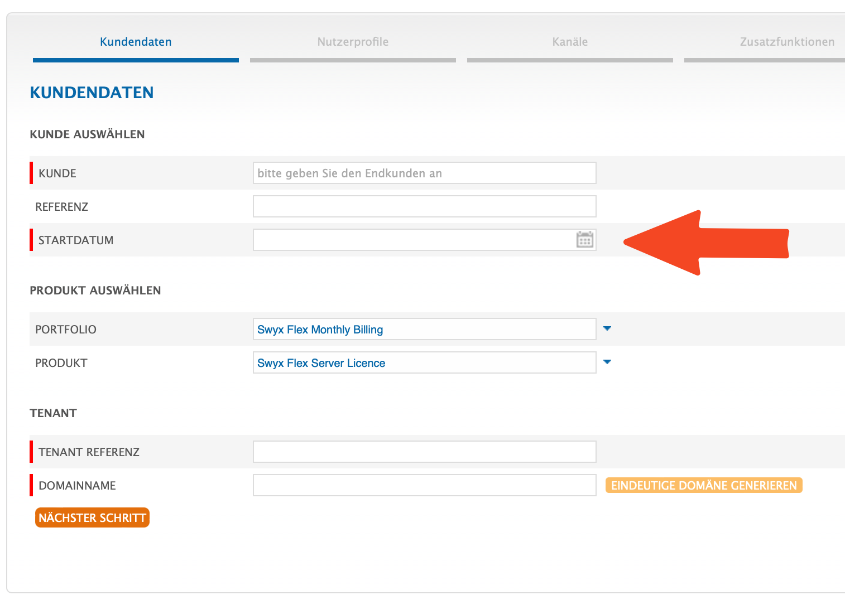The height and width of the screenshot is (600, 845).
Task: Go to the Kanäle tab
Action: coord(570,42)
